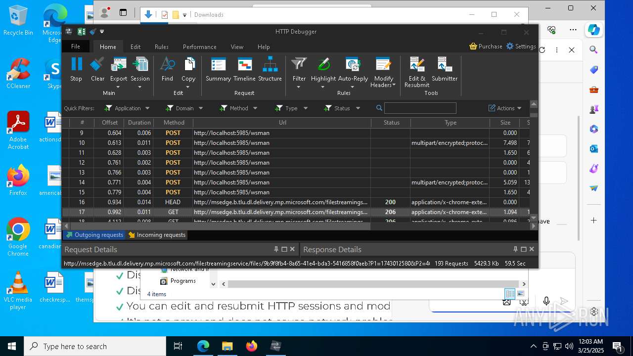Open the VLC media player desktop shortcut
This screenshot has height=356, width=633.
click(18, 291)
